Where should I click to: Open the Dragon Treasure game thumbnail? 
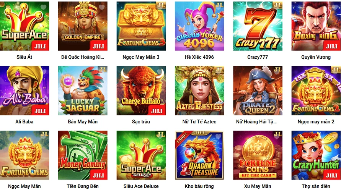click(199, 155)
